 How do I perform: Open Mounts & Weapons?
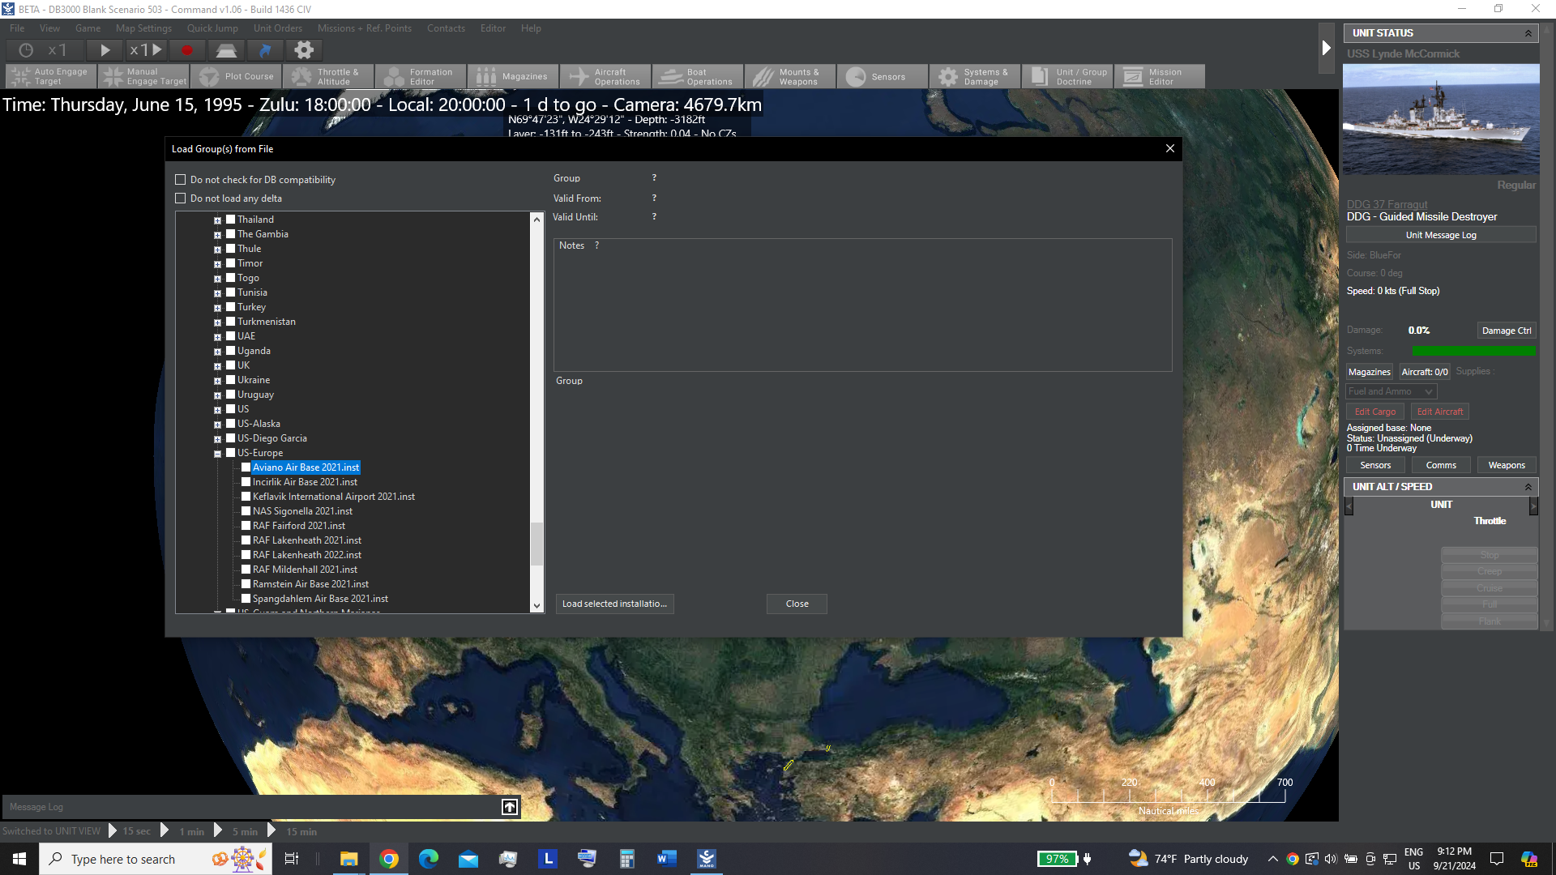[790, 76]
